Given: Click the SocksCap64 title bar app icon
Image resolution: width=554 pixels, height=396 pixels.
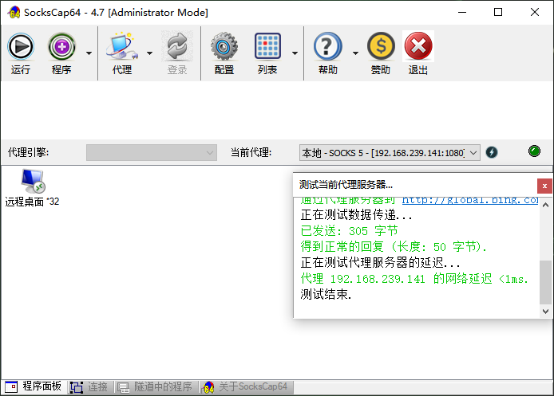Looking at the screenshot, I should (14, 12).
